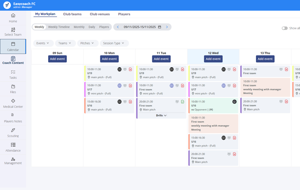
Task: Click the Easycoach FC logo
Action: [7, 5]
